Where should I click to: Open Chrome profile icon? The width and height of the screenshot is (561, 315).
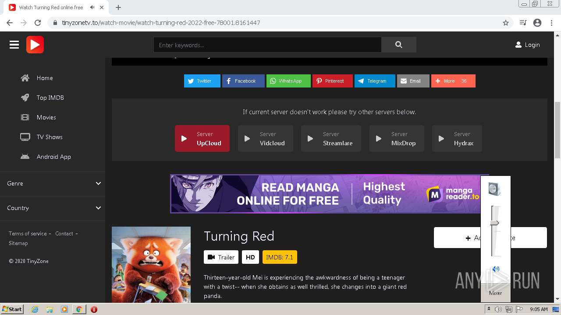(x=537, y=23)
